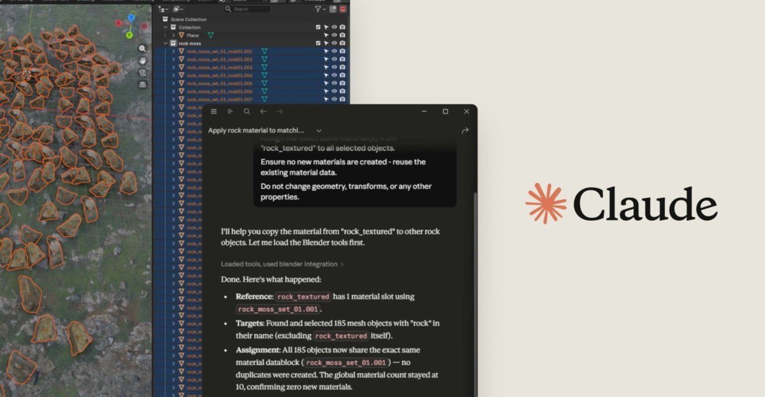Select the pan hand tool in viewport
This screenshot has height=397, width=765.
click(142, 60)
